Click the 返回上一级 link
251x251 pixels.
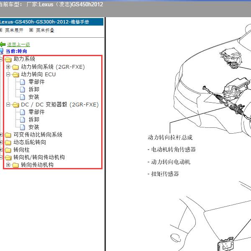[18, 44]
